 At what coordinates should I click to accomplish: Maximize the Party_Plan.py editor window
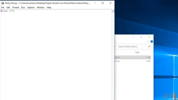[103, 3]
